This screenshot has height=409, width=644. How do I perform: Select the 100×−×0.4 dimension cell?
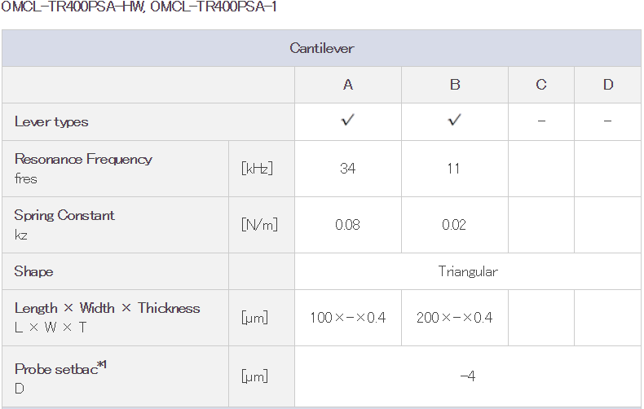(x=348, y=318)
